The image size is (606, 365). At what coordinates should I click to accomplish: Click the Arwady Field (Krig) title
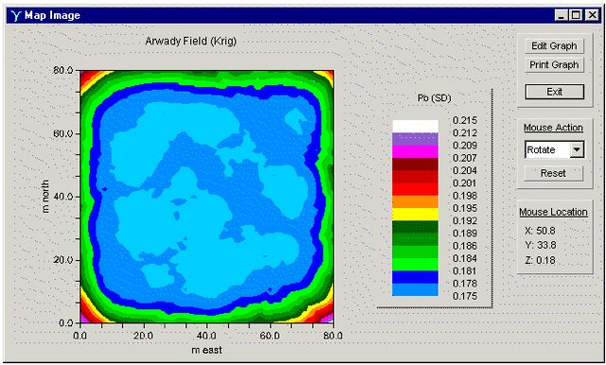(190, 42)
